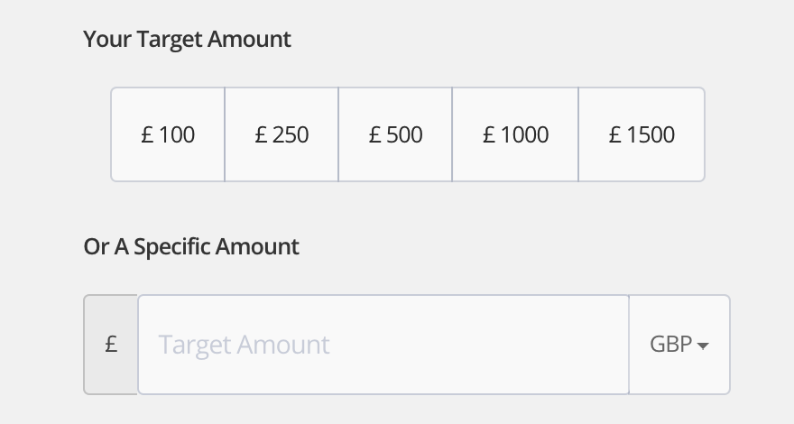The height and width of the screenshot is (424, 794).
Task: Select the £ 100 target amount
Action: [168, 135]
